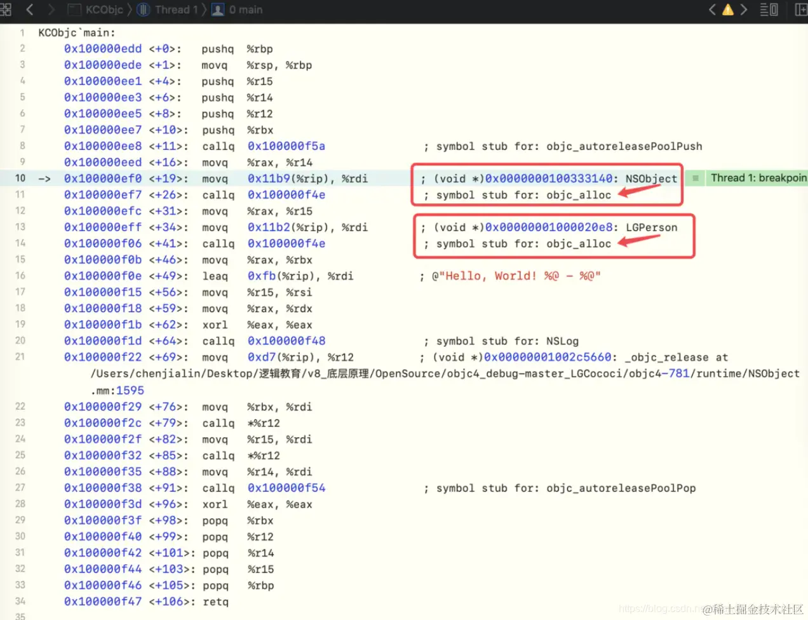Jump to the previous issue arrow

712,10
